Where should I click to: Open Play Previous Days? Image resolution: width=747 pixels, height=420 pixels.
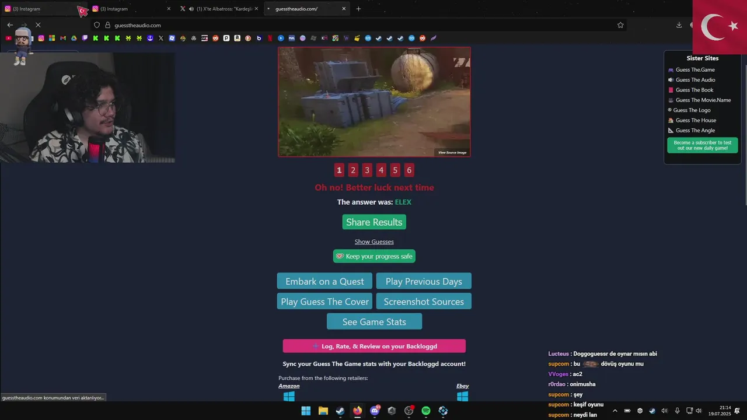coord(424,281)
